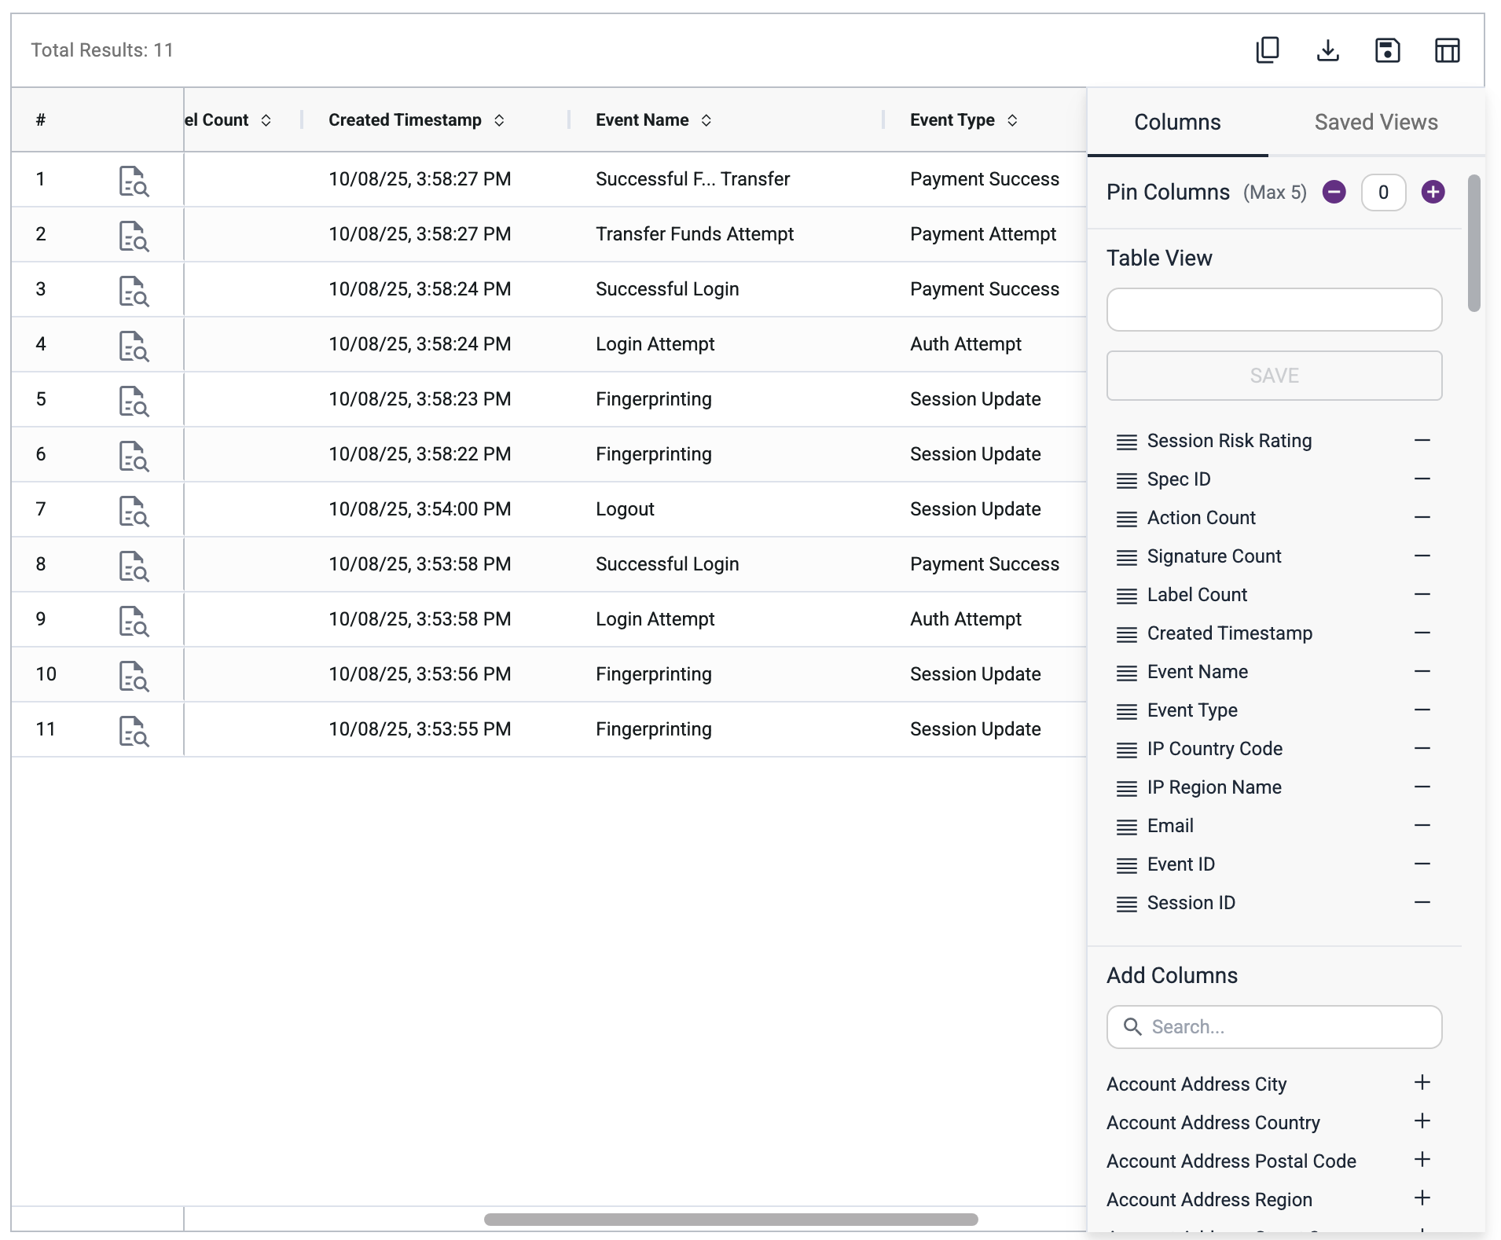Open event details for row 11

point(134,731)
